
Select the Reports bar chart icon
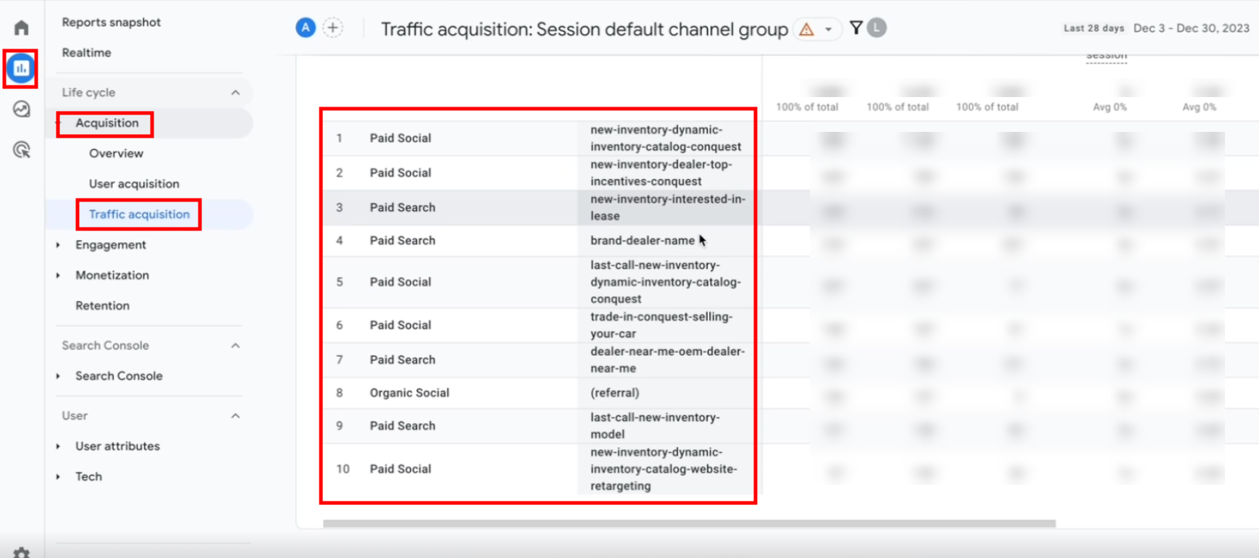pyautogui.click(x=21, y=69)
